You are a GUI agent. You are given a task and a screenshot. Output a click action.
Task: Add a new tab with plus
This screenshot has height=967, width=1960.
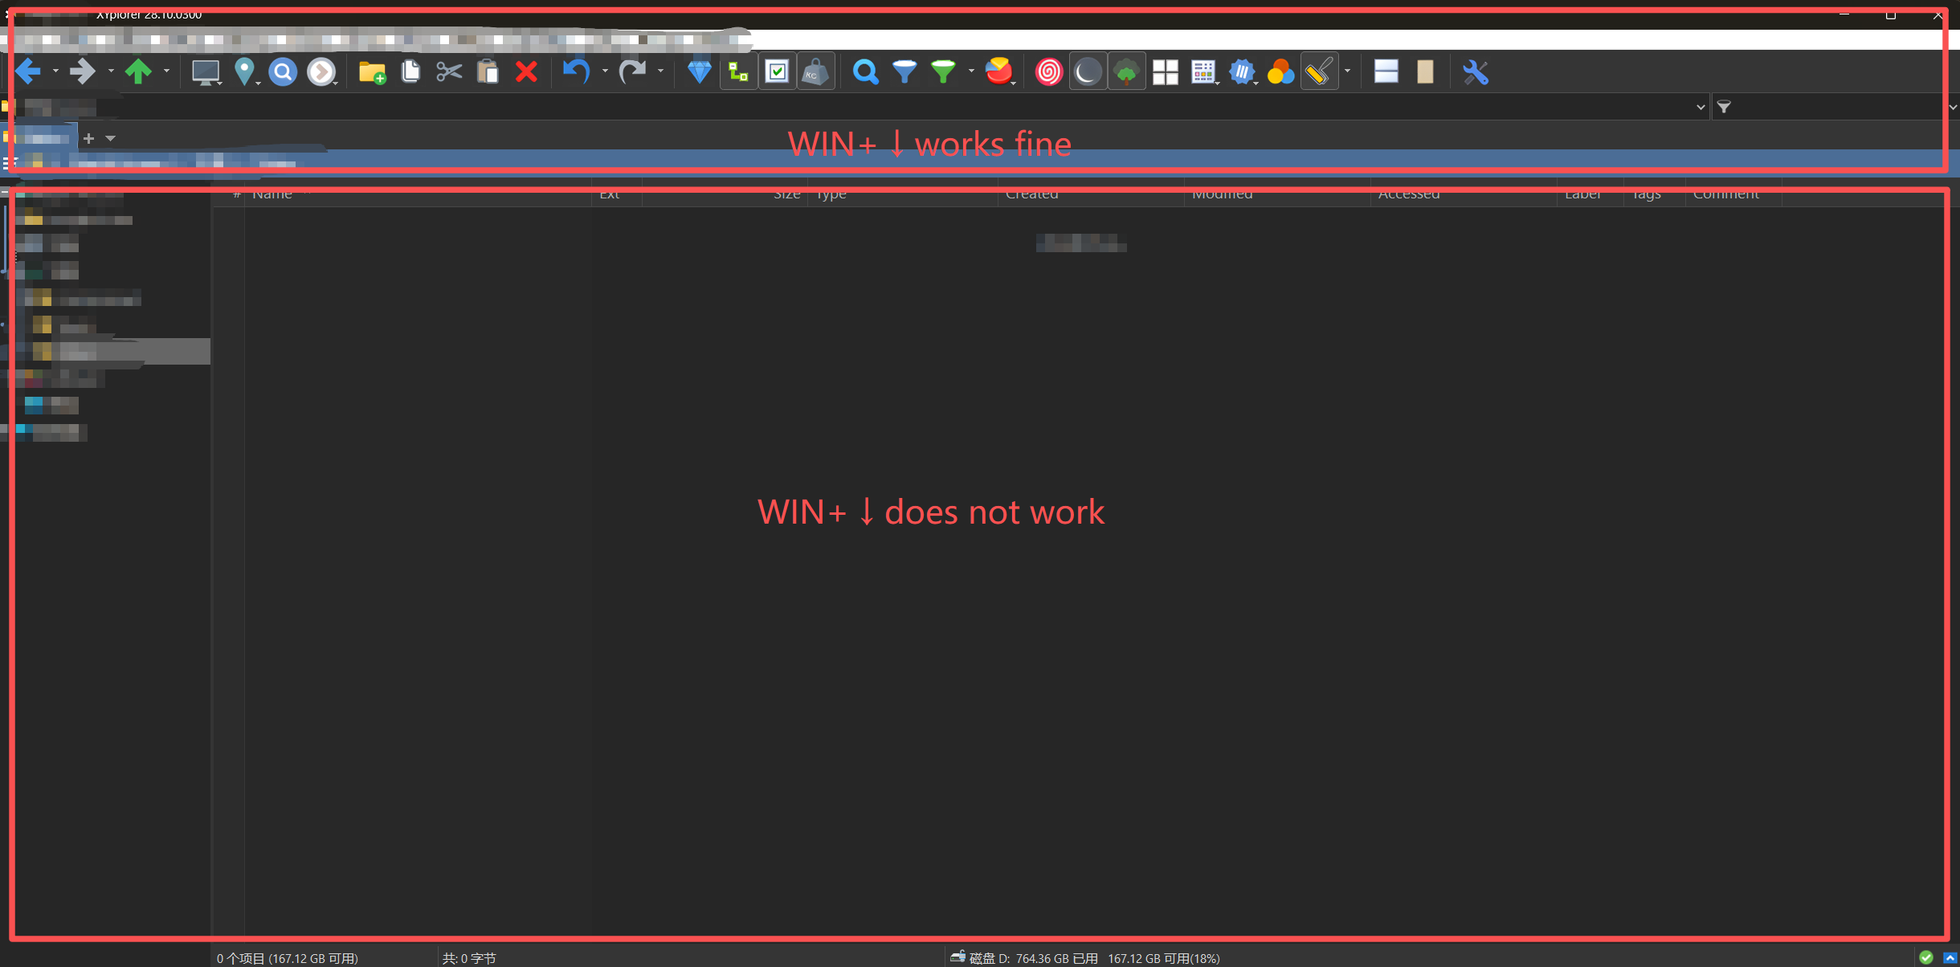point(89,138)
